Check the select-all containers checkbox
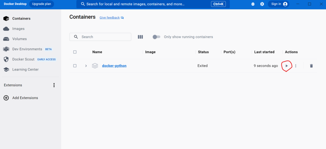The width and height of the screenshot is (326, 149). tap(75, 52)
